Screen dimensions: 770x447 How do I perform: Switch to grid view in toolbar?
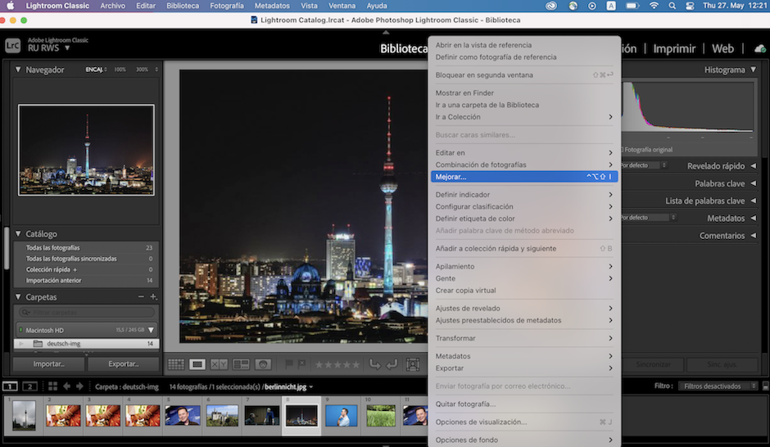coord(175,364)
